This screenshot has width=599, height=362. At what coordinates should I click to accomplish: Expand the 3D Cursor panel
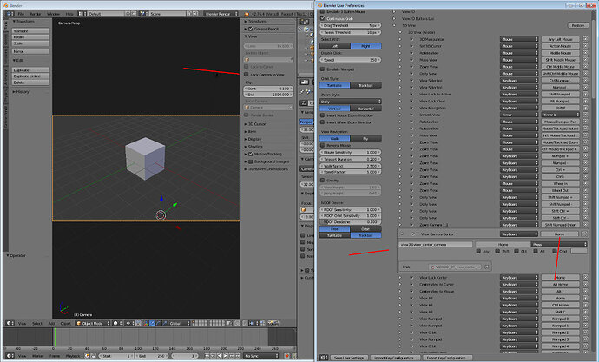tap(257, 124)
